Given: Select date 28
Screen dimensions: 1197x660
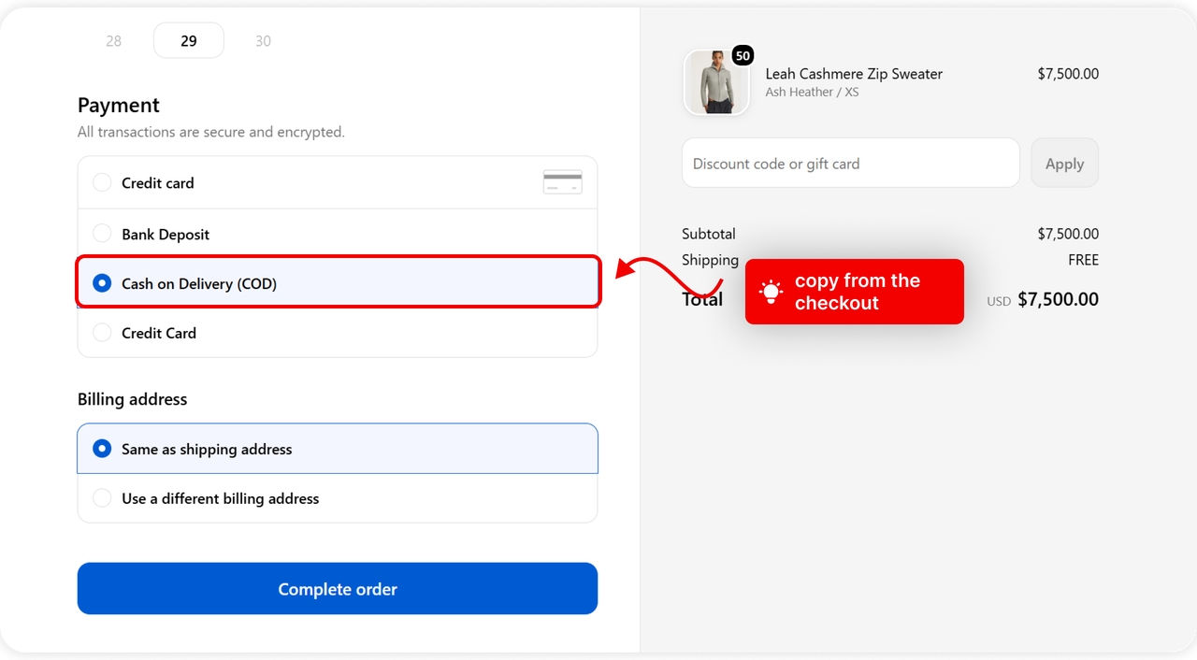Looking at the screenshot, I should 114,41.
